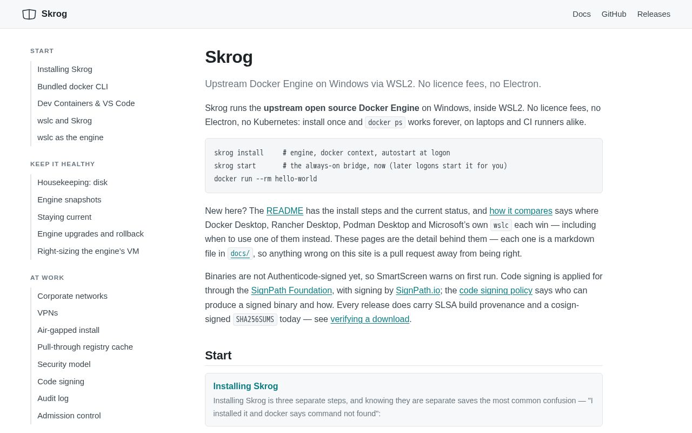This screenshot has width=692, height=433.
Task: Follow the README link
Action: 285,211
